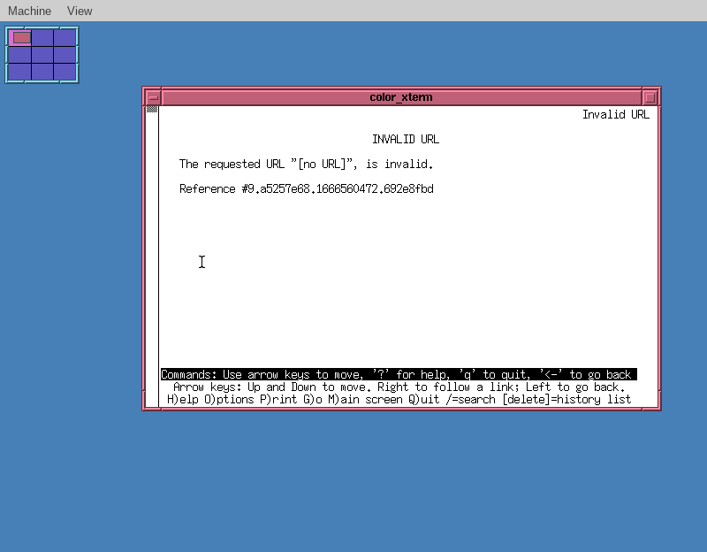Open the View menu
Screen dimensions: 707x552
pos(80,11)
